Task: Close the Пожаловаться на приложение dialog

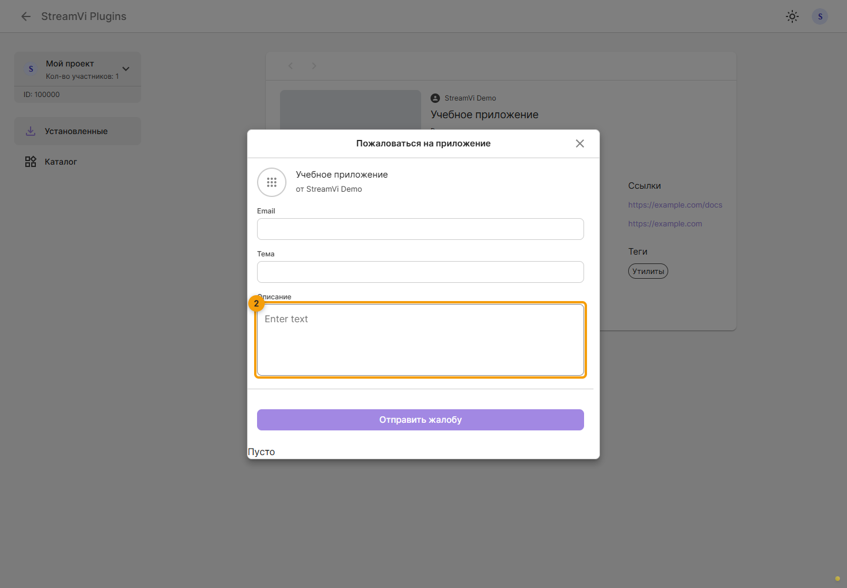Action: pyautogui.click(x=580, y=143)
